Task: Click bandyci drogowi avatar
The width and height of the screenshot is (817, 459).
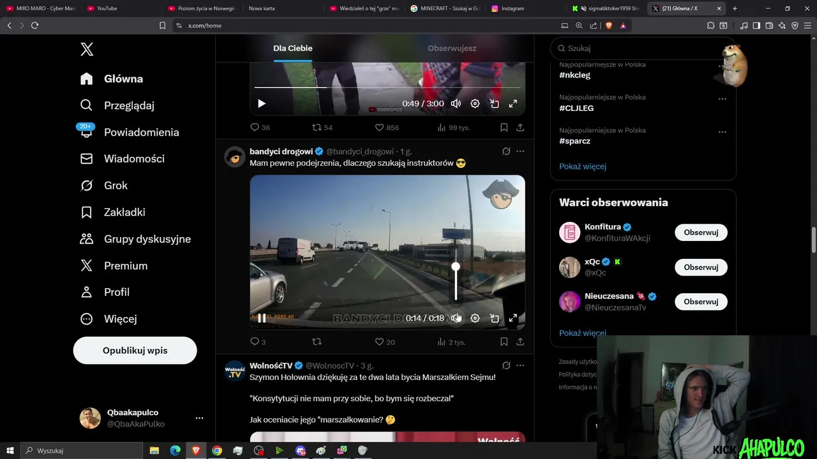Action: [x=235, y=157]
